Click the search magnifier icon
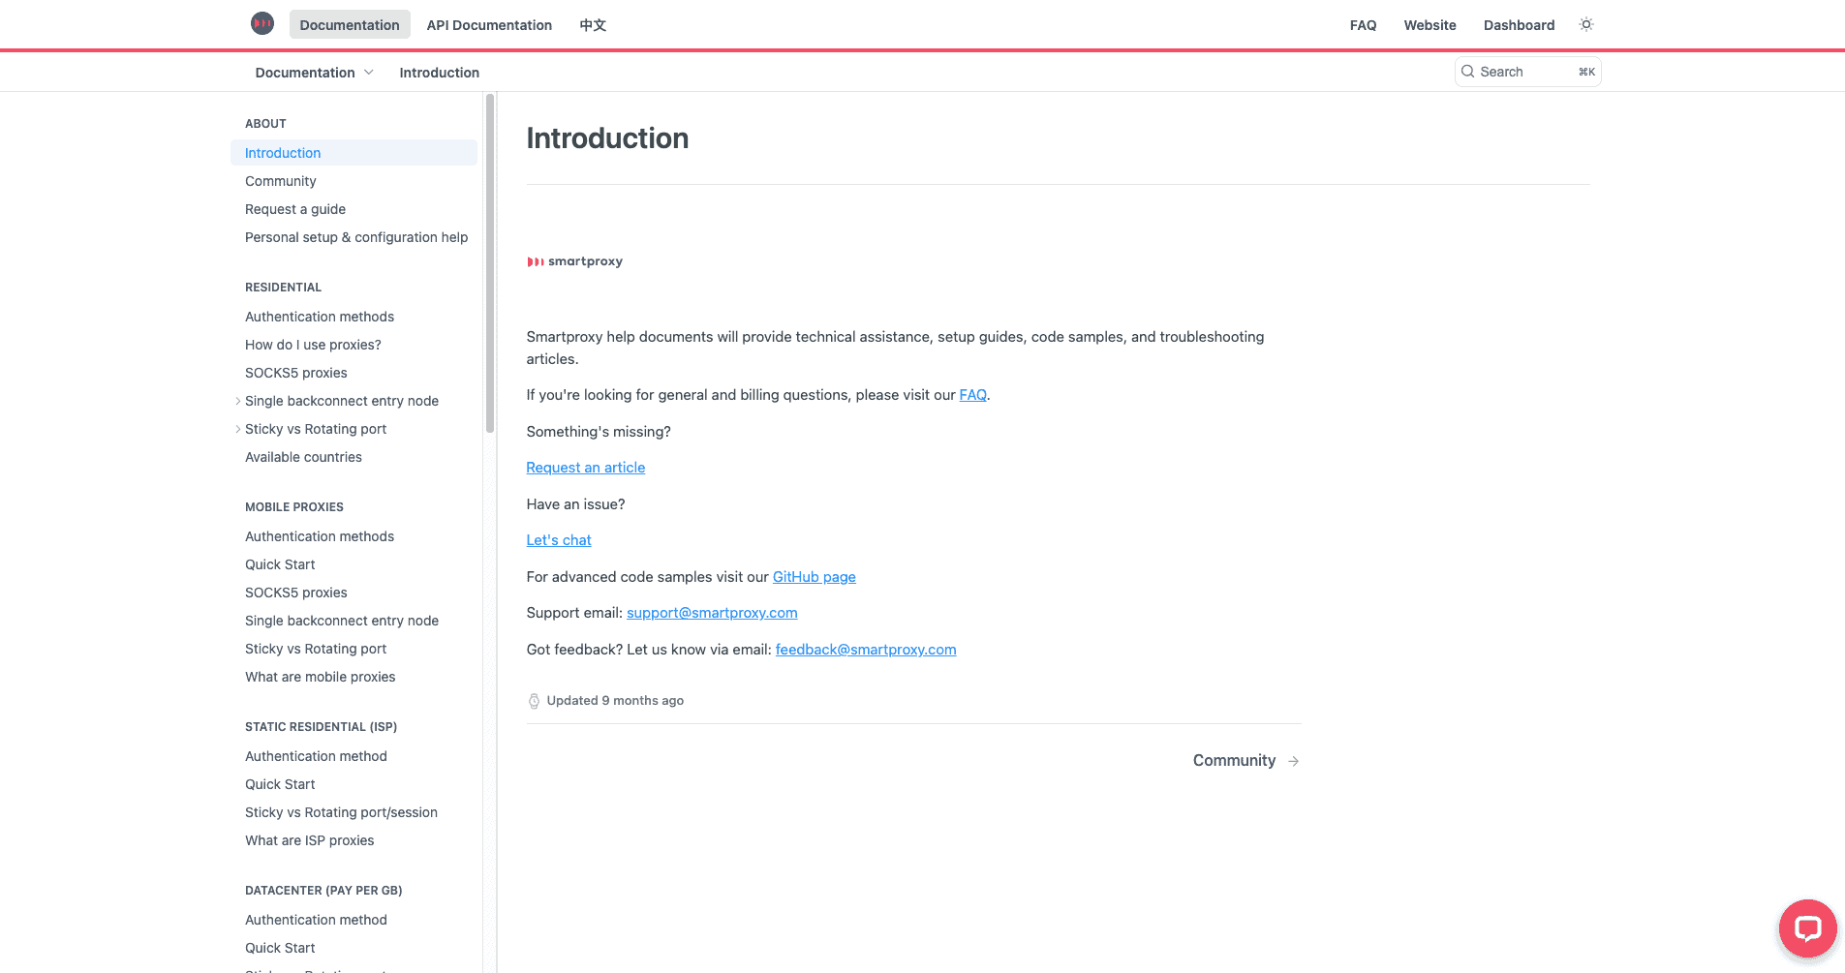 click(1468, 72)
